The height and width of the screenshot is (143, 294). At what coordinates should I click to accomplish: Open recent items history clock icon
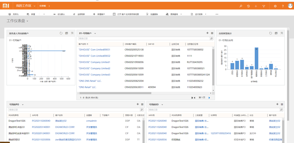click(x=248, y=6)
